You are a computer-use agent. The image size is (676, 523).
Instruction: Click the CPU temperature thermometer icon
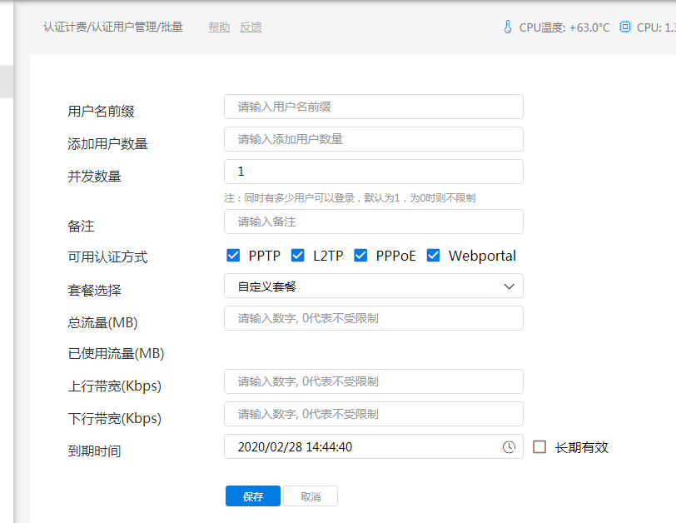(508, 27)
